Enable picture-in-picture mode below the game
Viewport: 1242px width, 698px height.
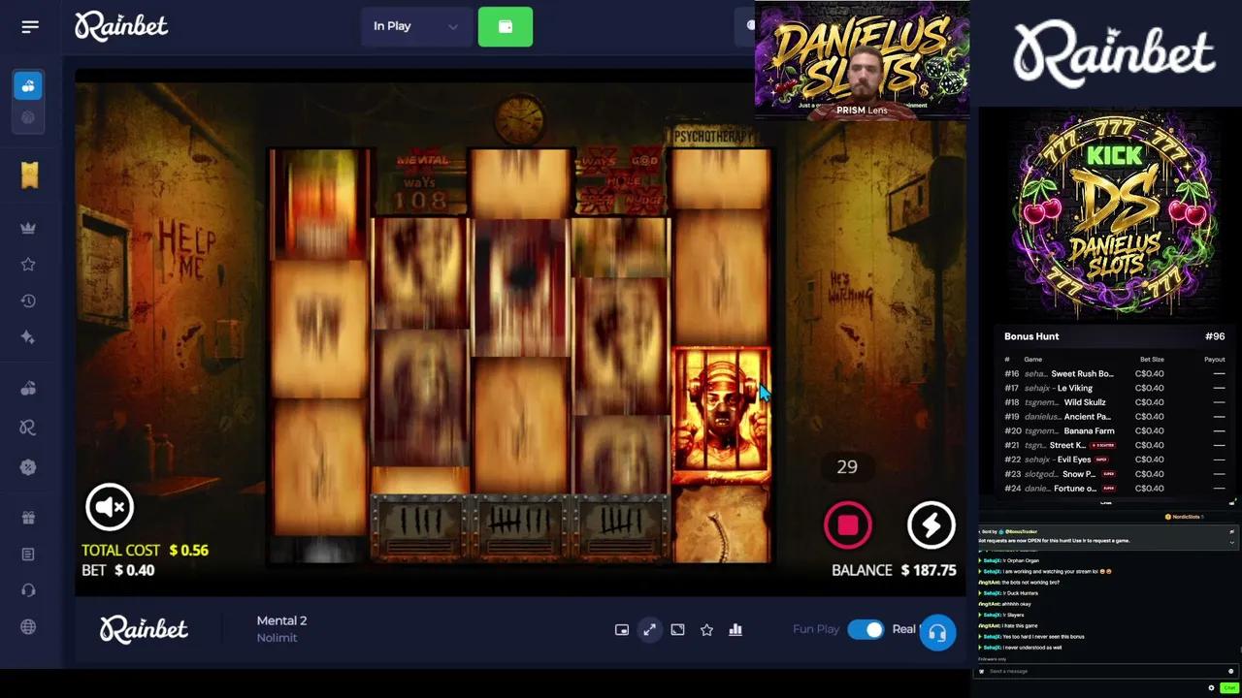(x=622, y=630)
